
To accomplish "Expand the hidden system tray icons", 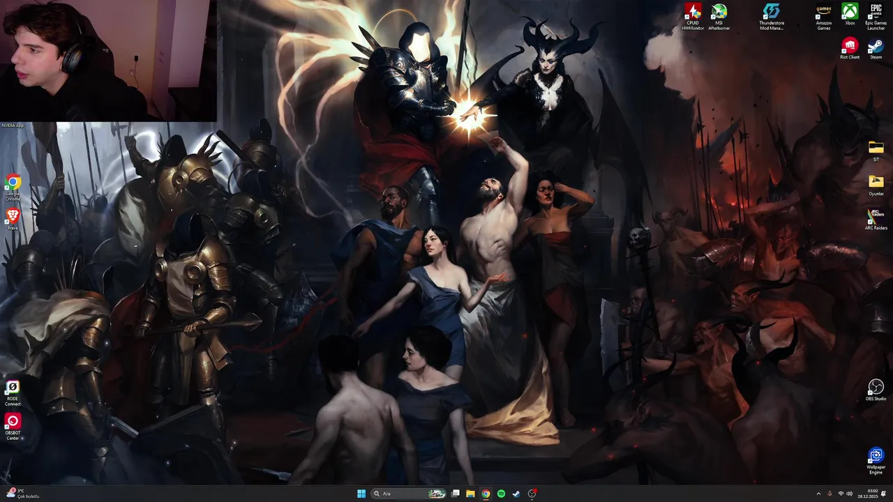I will [x=818, y=494].
